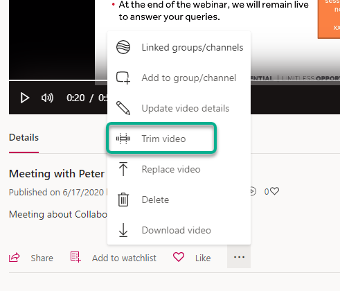Click the trash can Delete icon
The height and width of the screenshot is (291, 340).
(123, 200)
